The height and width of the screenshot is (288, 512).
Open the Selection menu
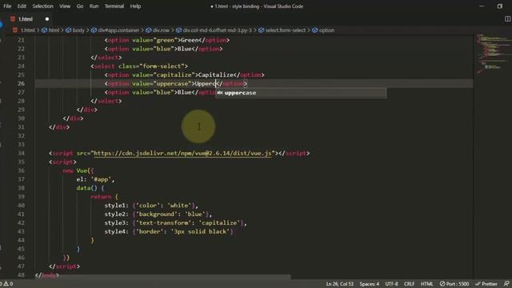tap(42, 6)
